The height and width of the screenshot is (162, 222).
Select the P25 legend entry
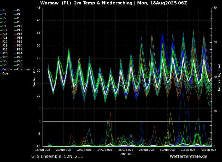(x=4, y=57)
